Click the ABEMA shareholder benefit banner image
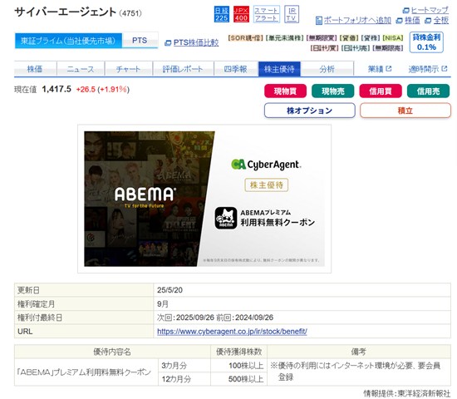The width and height of the screenshot is (457, 399). pos(204,199)
